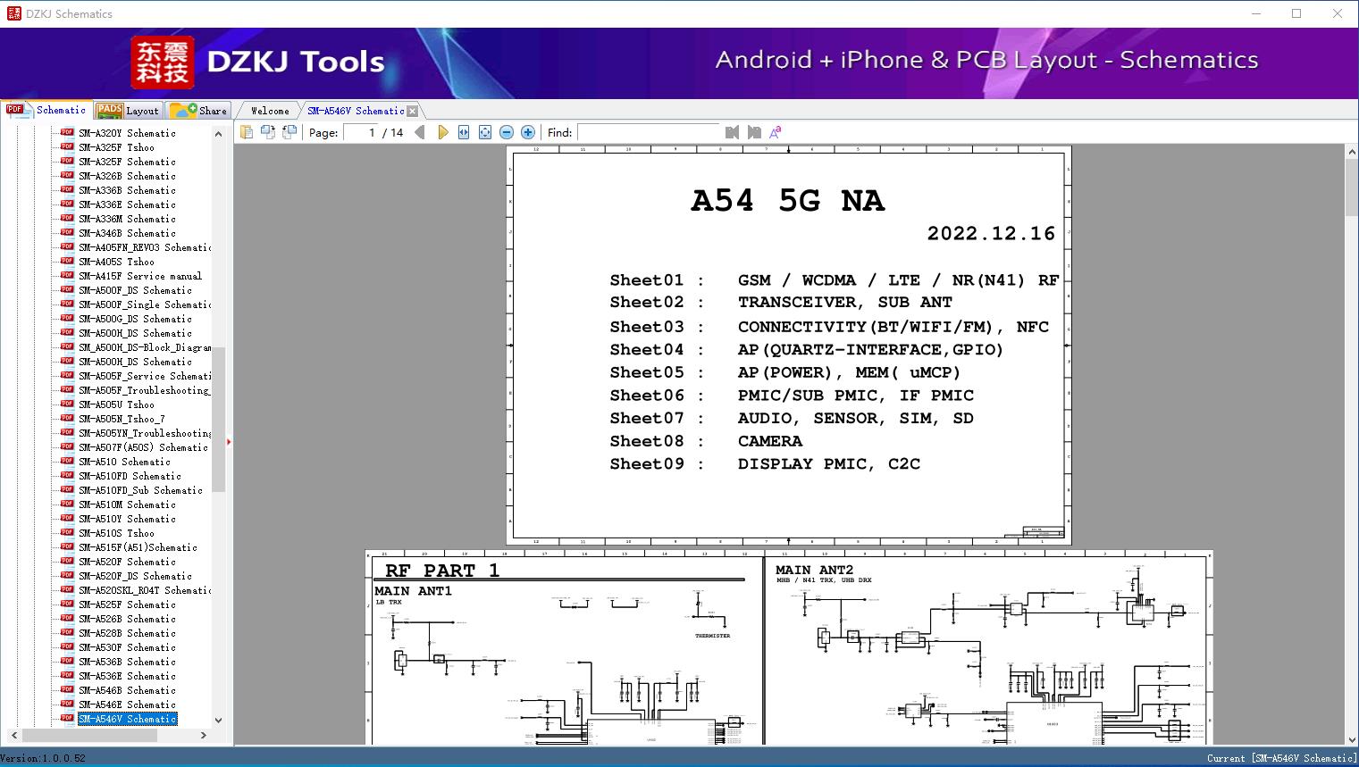Click the document view scroll-down arrow
The image size is (1359, 767).
1351,738
